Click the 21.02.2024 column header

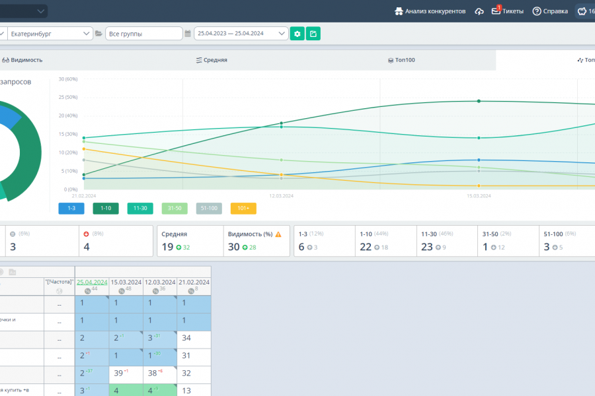click(194, 282)
